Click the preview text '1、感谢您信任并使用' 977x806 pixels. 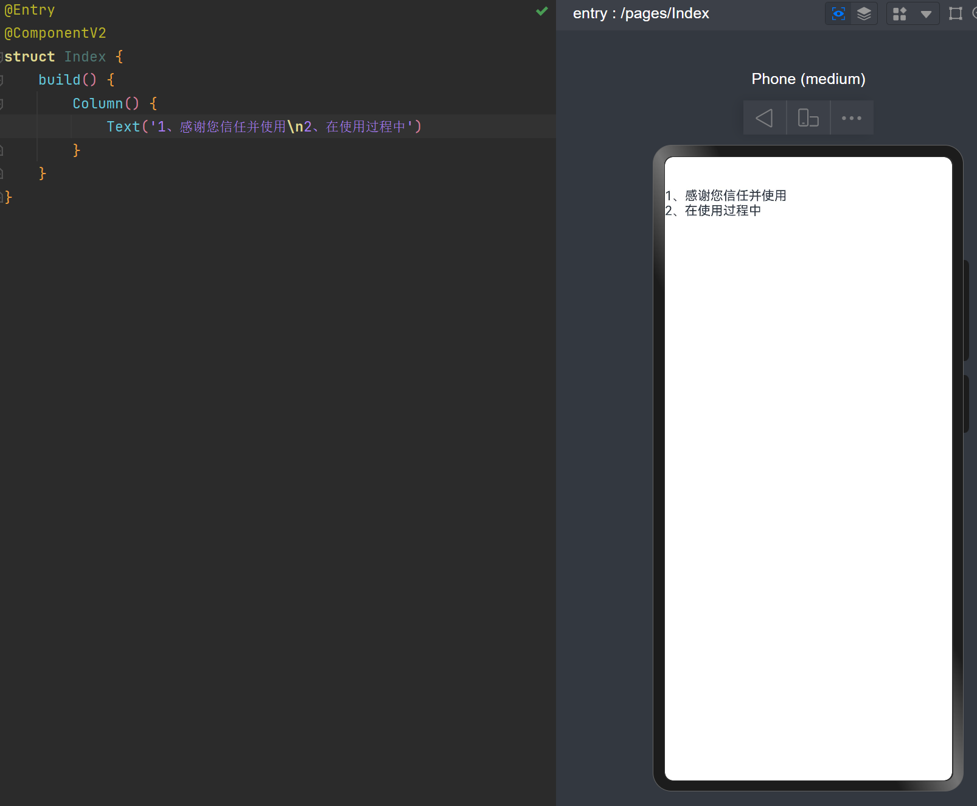726,195
